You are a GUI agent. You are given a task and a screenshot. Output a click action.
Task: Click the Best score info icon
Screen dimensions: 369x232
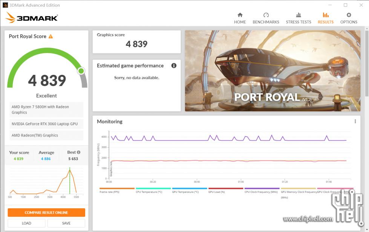[79, 152]
